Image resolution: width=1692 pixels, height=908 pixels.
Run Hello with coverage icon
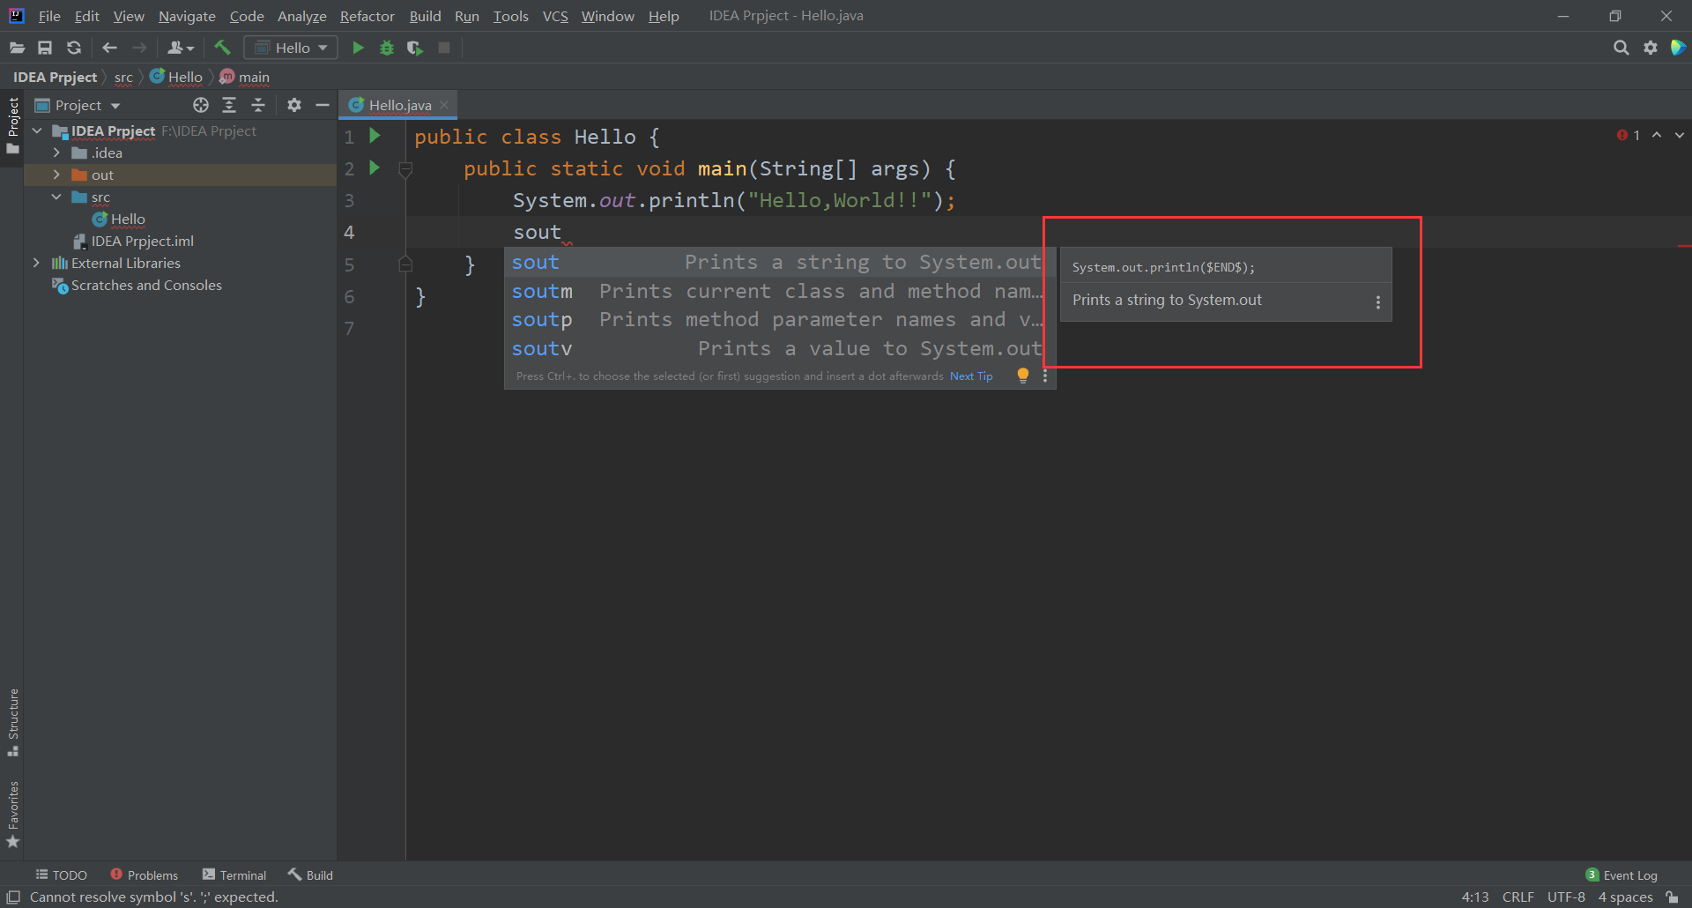415,48
